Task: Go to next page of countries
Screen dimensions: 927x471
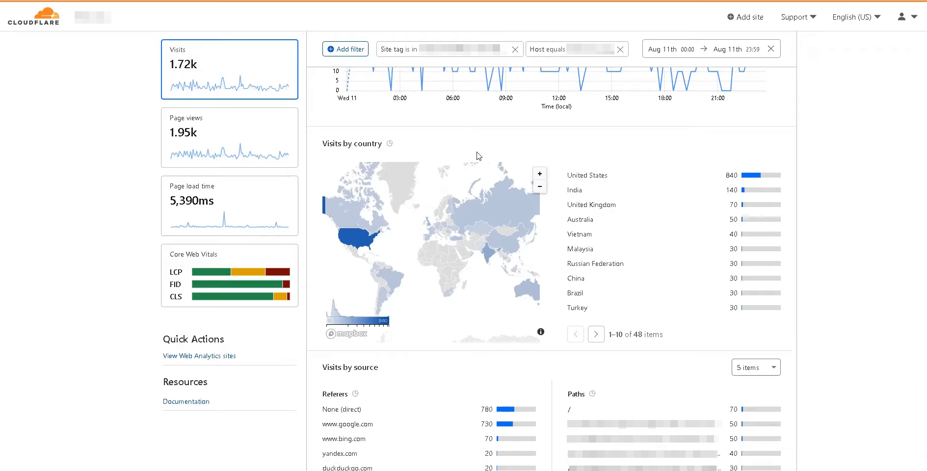Action: [596, 334]
